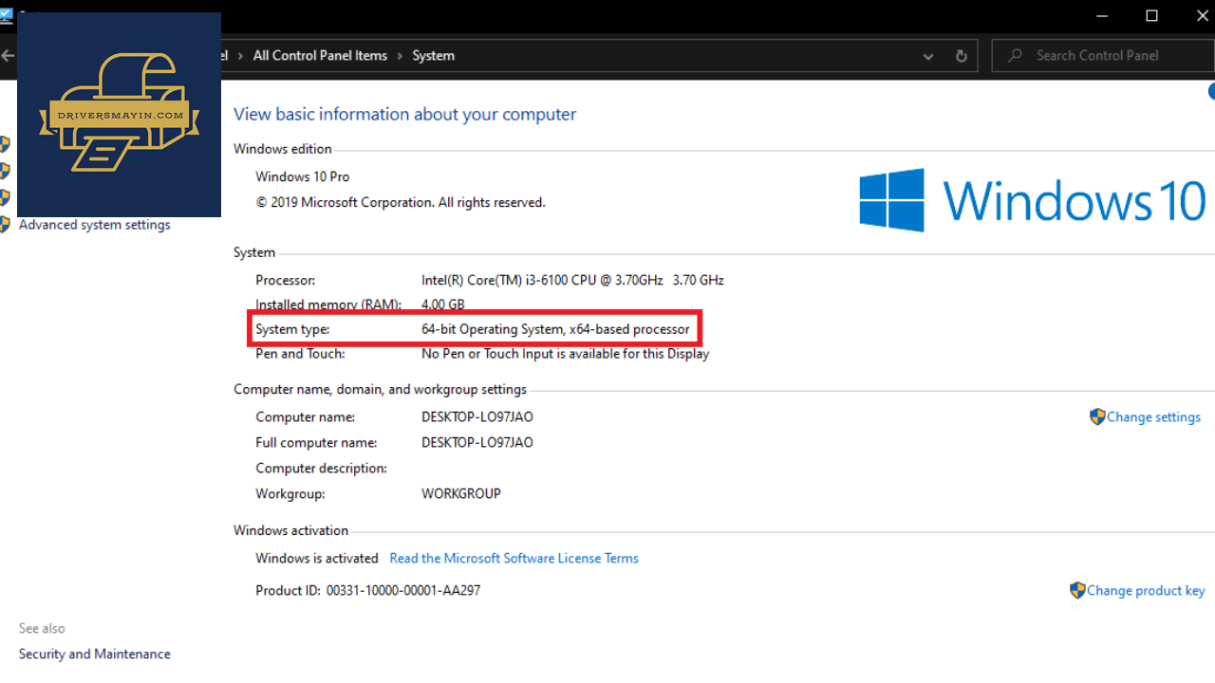
Task: Select the "Windows 10 Pro" edition text
Action: click(x=303, y=176)
